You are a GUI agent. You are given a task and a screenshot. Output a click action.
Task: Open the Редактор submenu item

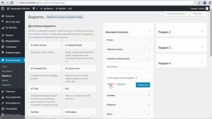[x=6, y=85]
